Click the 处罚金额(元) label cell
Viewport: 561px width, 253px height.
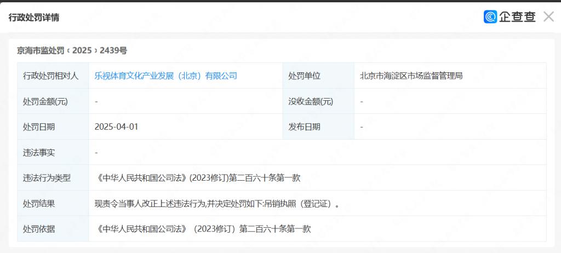tap(53, 101)
